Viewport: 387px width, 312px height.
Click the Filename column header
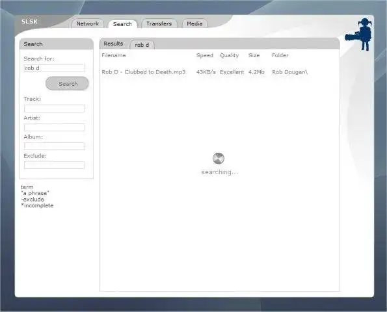tap(114, 55)
